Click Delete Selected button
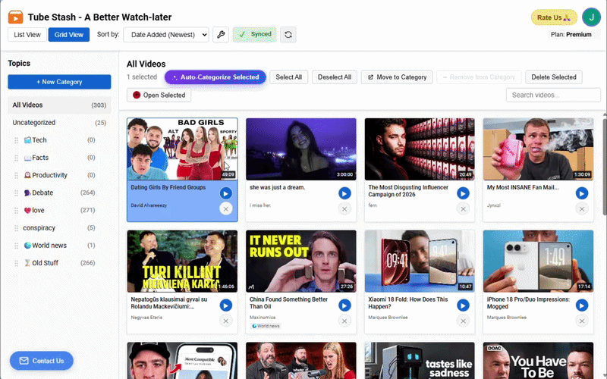The height and width of the screenshot is (379, 607). click(x=554, y=77)
